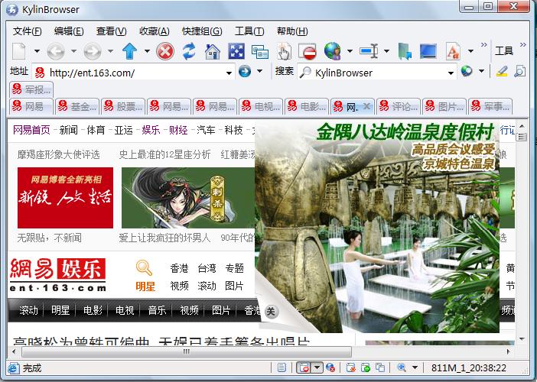Viewport: 537px width, 382px height.
Task: Click the green panel with arrow icon
Action: click(x=405, y=52)
